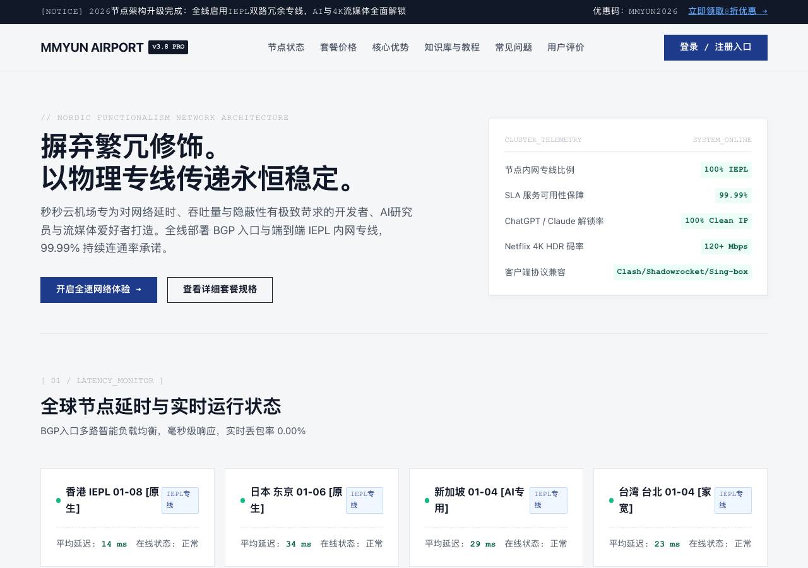Image resolution: width=808 pixels, height=568 pixels.
Task: Open the 日本 东京 01-06 node card title
Action: click(297, 500)
